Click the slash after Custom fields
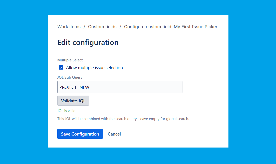 click(x=120, y=27)
